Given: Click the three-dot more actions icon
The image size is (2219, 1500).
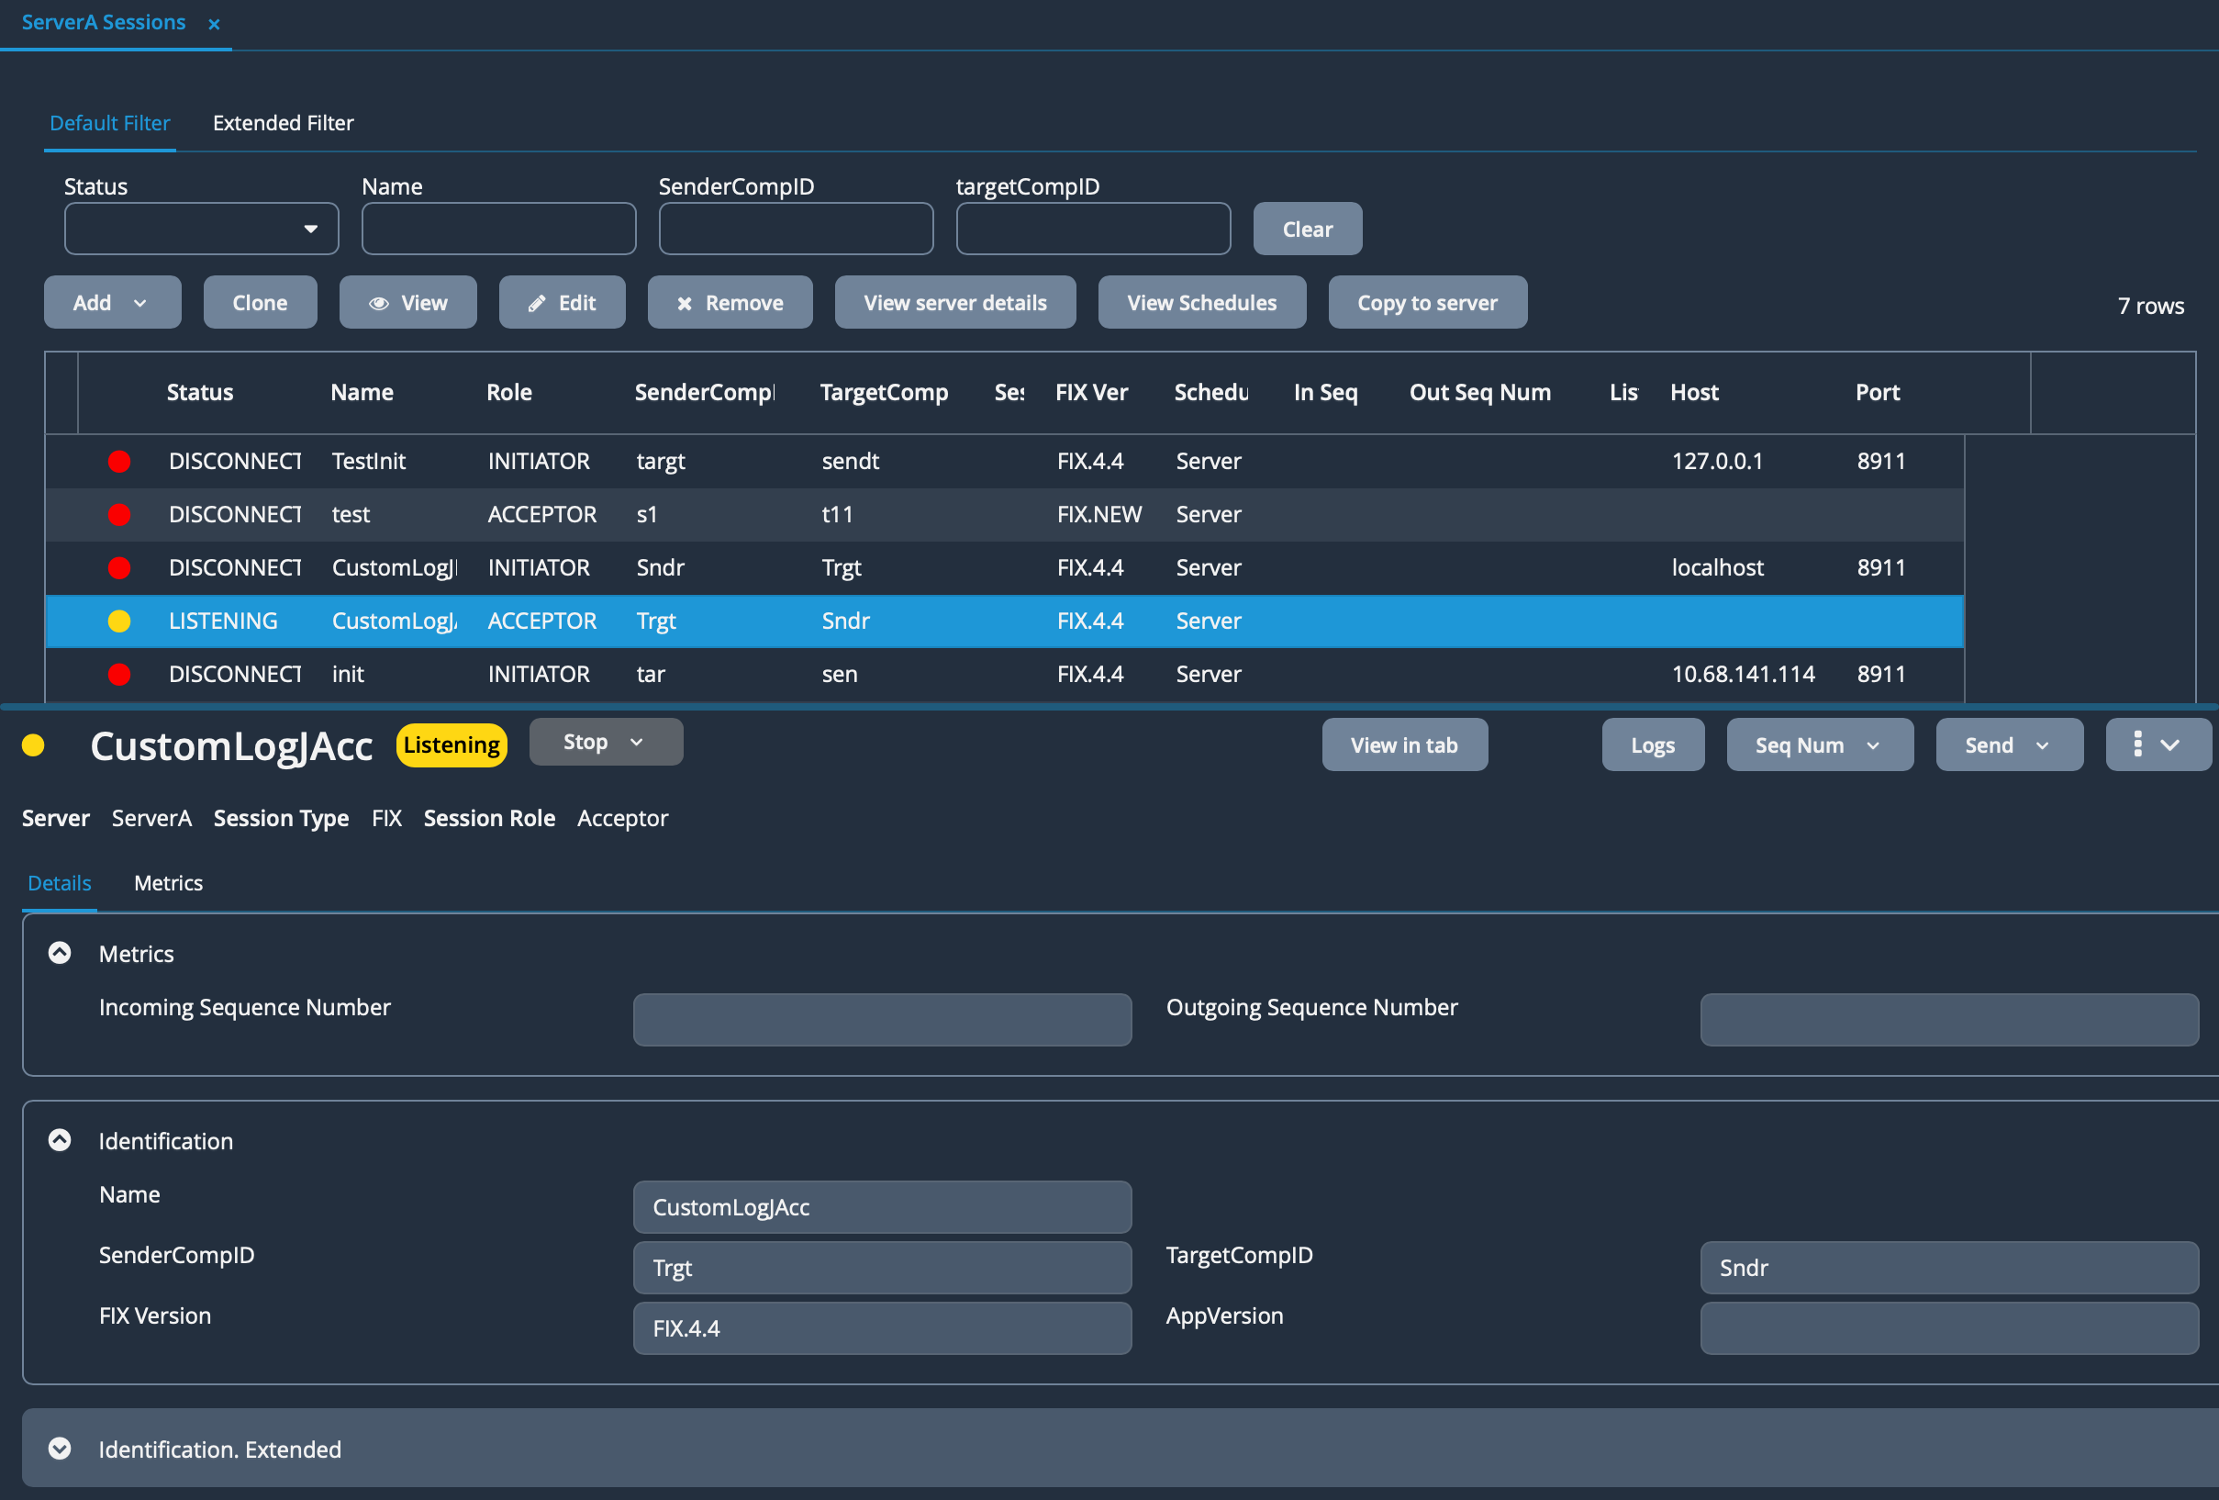Looking at the screenshot, I should [x=2137, y=744].
